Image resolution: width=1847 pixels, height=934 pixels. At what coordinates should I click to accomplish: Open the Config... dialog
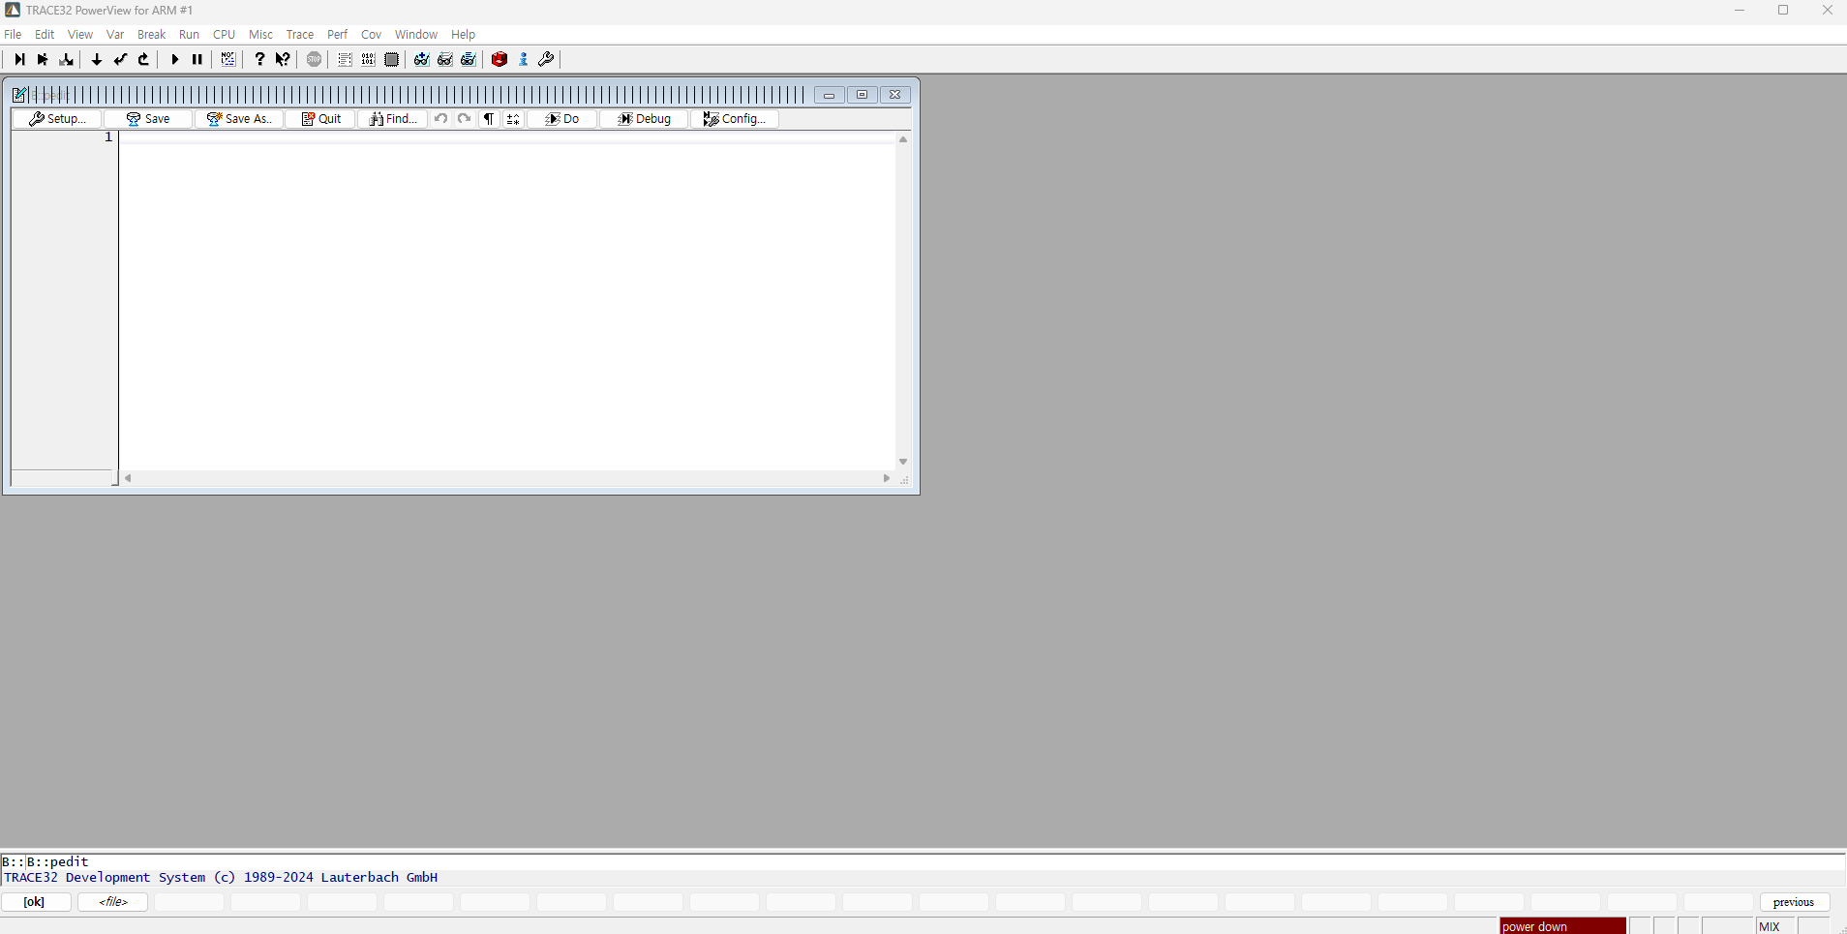735,119
